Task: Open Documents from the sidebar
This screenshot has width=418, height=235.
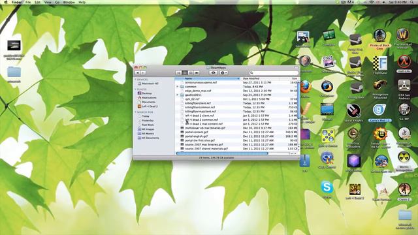Action: click(x=146, y=102)
